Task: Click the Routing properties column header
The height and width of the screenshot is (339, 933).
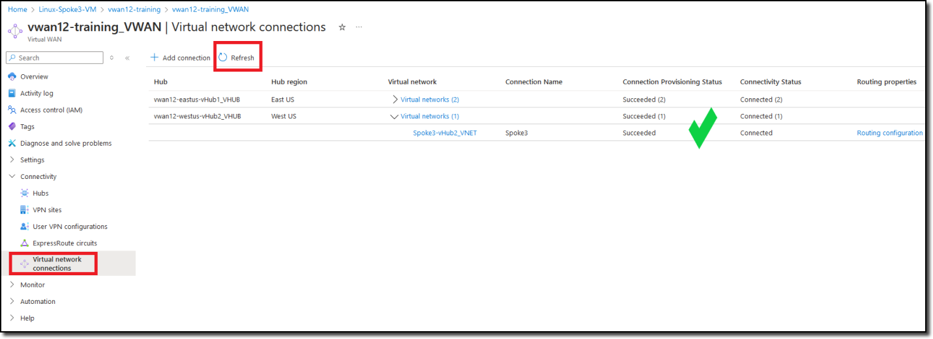Action: coord(887,82)
